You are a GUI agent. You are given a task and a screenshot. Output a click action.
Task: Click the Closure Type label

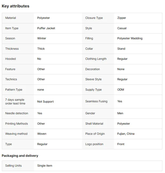[94, 18]
